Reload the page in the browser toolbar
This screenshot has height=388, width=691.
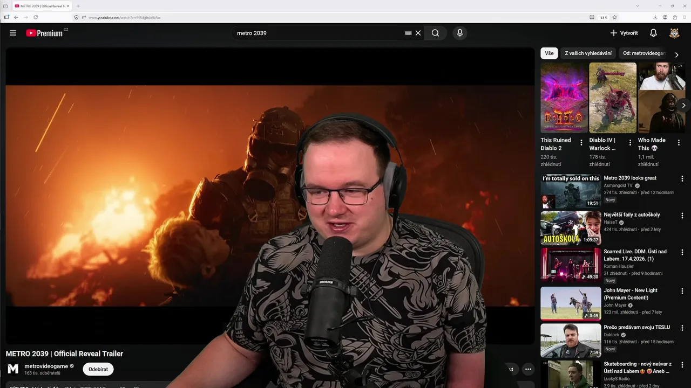pyautogui.click(x=36, y=17)
